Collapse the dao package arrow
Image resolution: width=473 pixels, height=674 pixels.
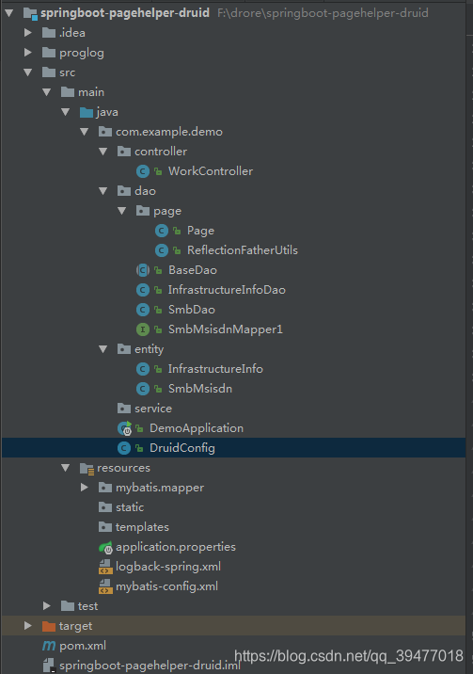point(103,191)
